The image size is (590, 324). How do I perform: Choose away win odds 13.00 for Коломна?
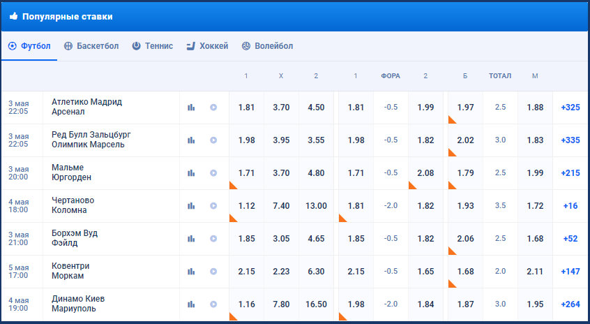316,206
